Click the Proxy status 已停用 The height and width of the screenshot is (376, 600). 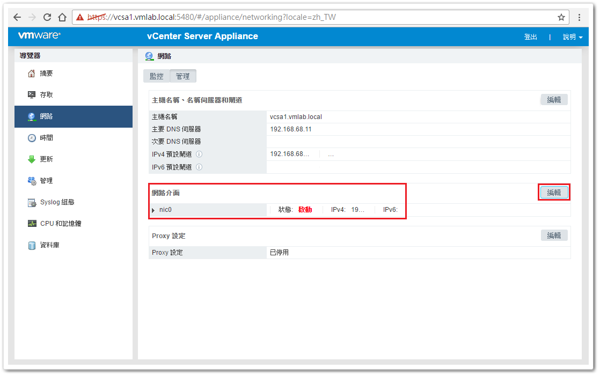pos(279,253)
